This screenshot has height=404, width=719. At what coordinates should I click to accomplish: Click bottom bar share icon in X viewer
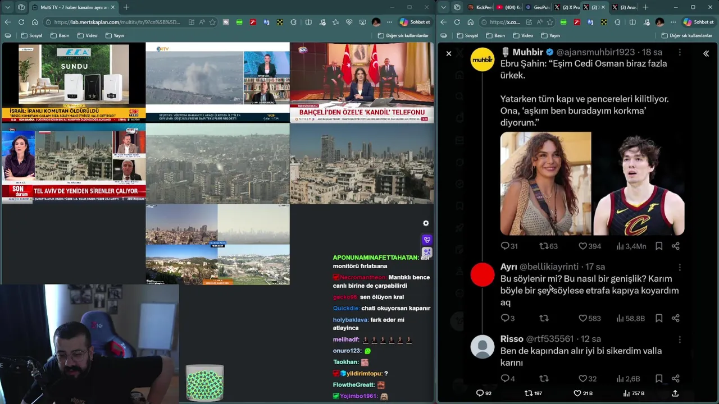click(x=675, y=393)
